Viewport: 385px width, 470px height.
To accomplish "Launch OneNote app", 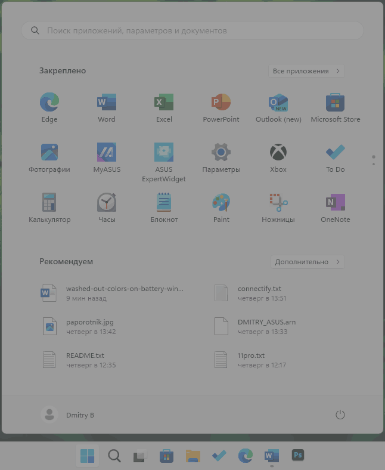I will tap(336, 208).
